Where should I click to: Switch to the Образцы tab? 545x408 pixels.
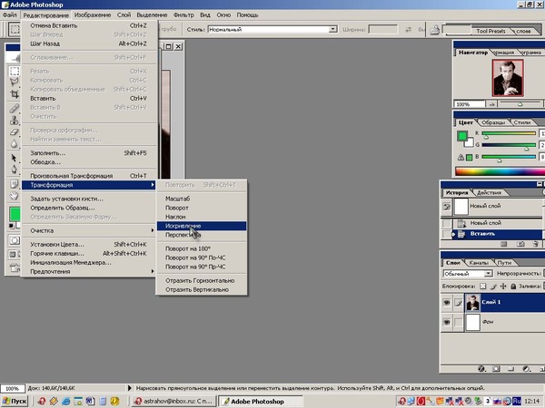pyautogui.click(x=493, y=122)
